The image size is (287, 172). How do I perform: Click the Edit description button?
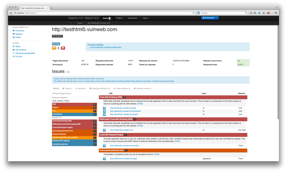(57, 36)
